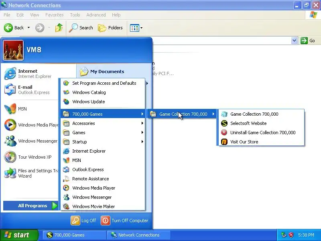
Task: Launch Game Collection 700,000 application
Action: [261, 114]
